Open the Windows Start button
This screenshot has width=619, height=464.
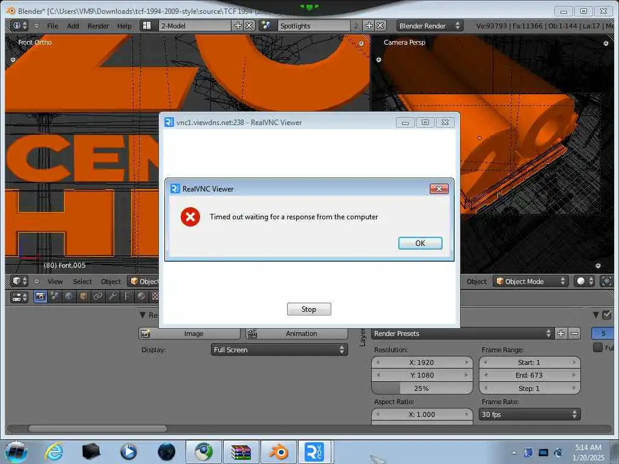(16, 452)
